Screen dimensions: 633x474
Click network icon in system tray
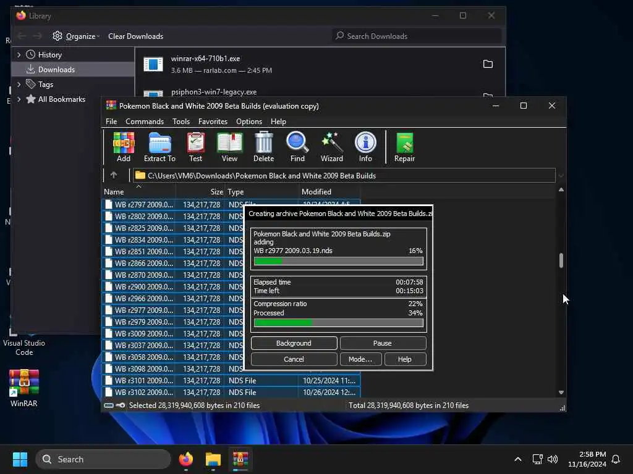(x=537, y=459)
